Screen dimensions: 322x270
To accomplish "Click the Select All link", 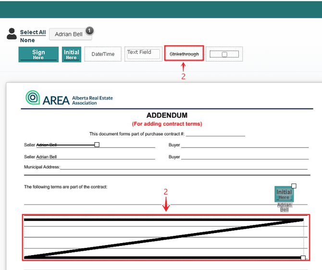I will (33, 32).
